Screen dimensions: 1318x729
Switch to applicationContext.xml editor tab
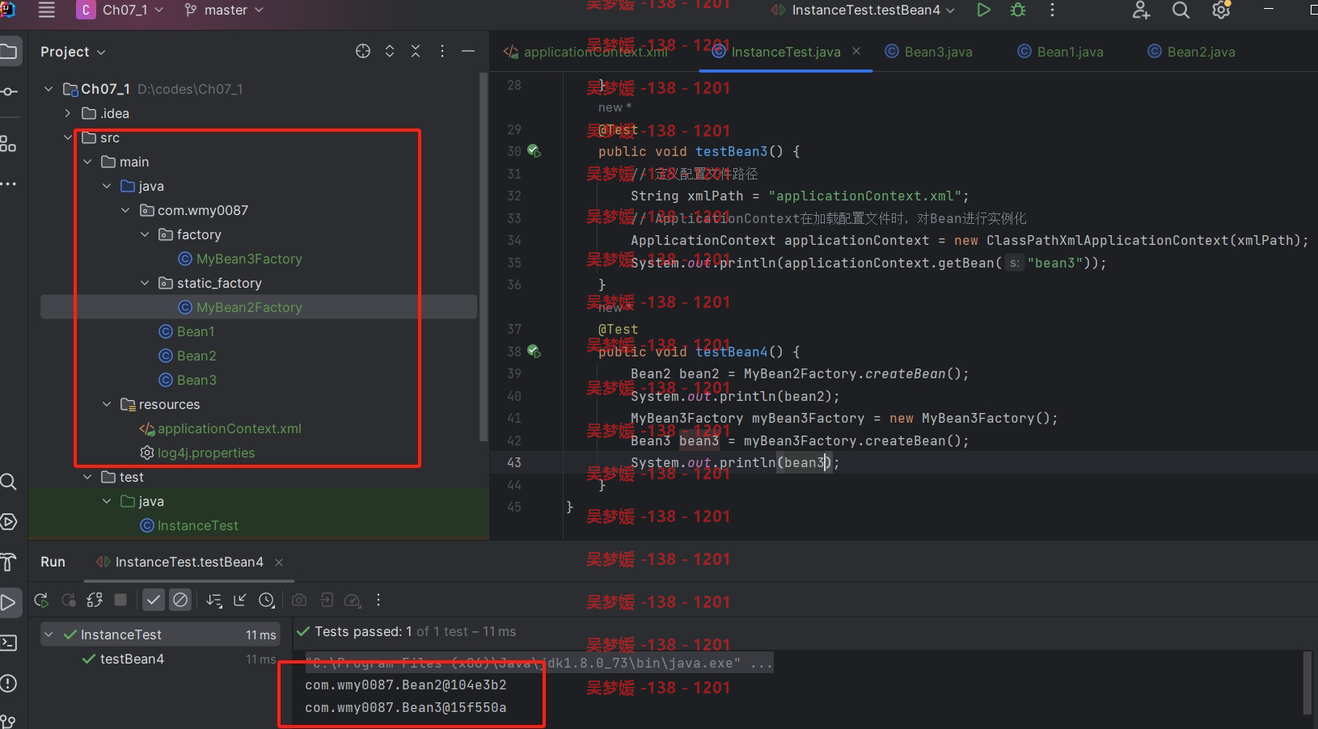tap(587, 52)
